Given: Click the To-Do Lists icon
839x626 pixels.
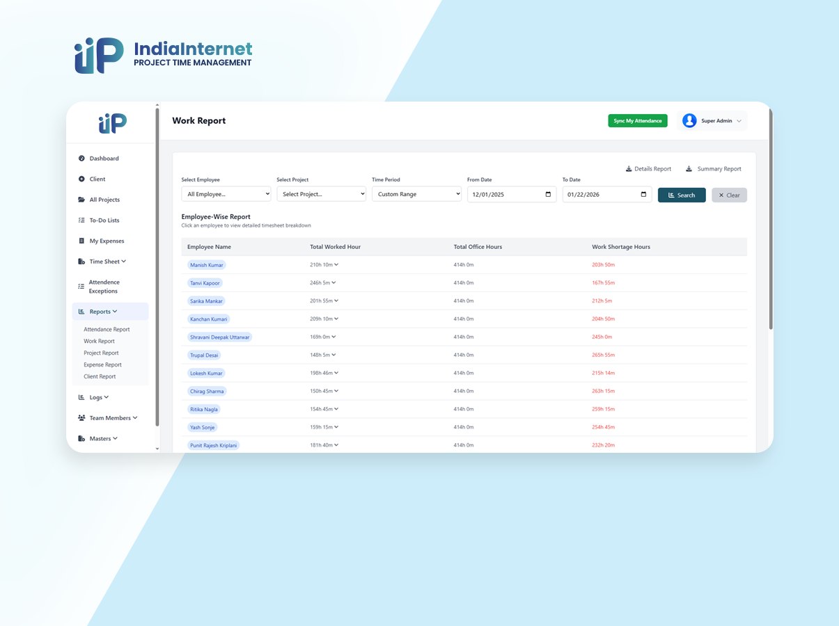Looking at the screenshot, I should point(81,220).
